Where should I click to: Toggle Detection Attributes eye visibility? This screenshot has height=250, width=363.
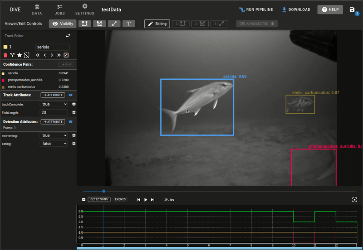71,122
